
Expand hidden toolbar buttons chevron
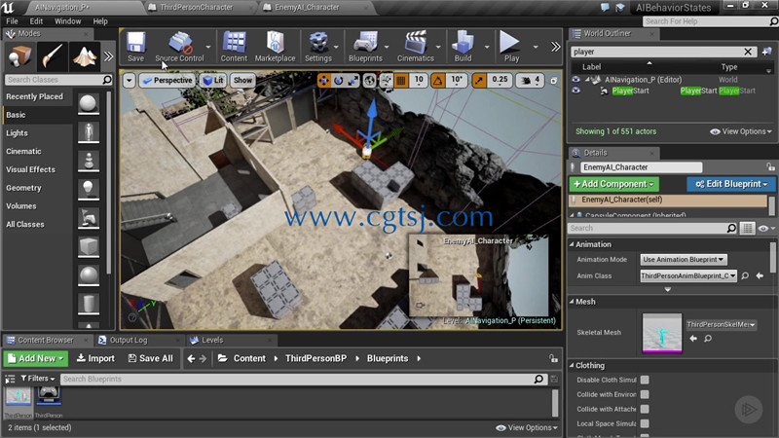[x=555, y=47]
